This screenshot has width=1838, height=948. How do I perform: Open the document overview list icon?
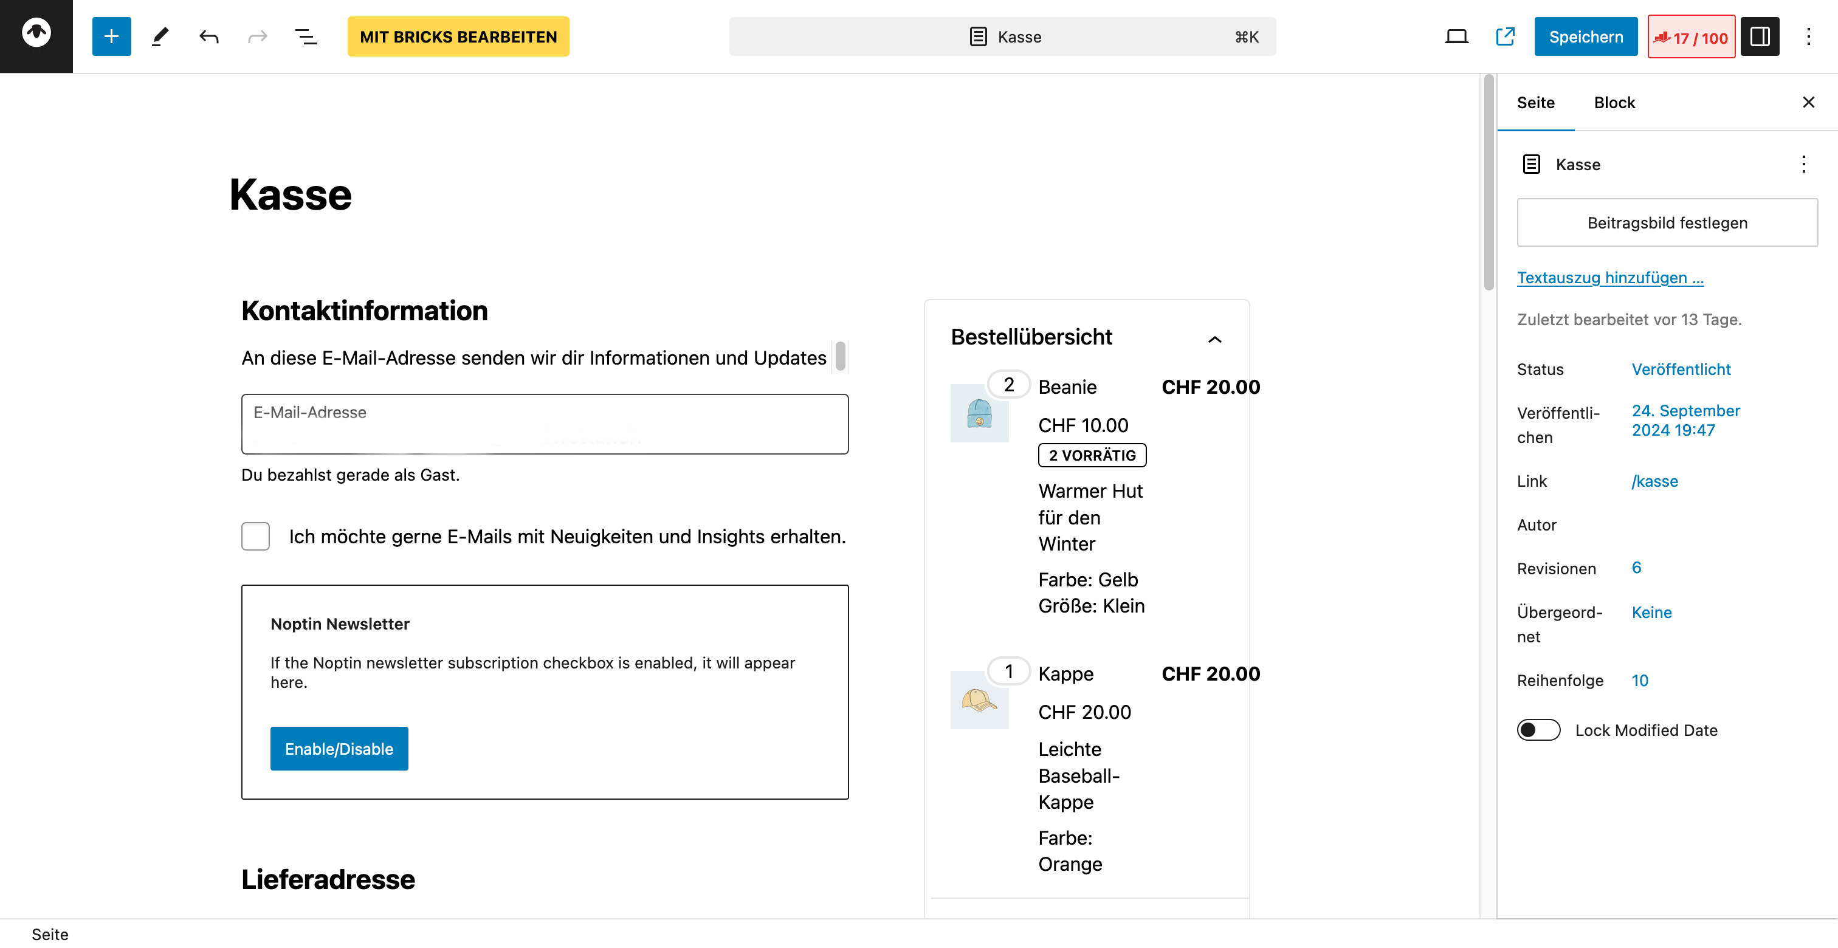pyautogui.click(x=306, y=36)
